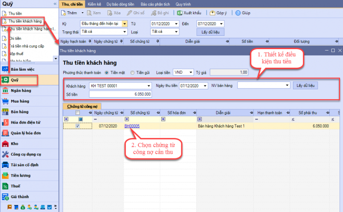Click the Xuất khẩu Excel icon
The height and width of the screenshot is (212, 343).
pyautogui.click(x=180, y=12)
